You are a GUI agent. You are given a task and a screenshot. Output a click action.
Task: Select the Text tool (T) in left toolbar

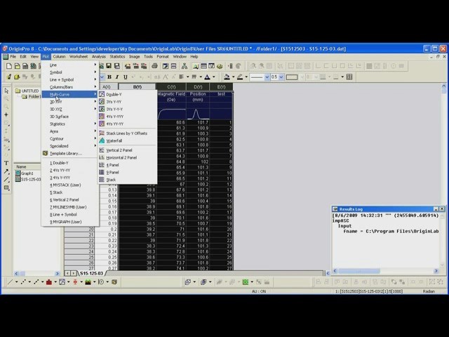[6, 163]
